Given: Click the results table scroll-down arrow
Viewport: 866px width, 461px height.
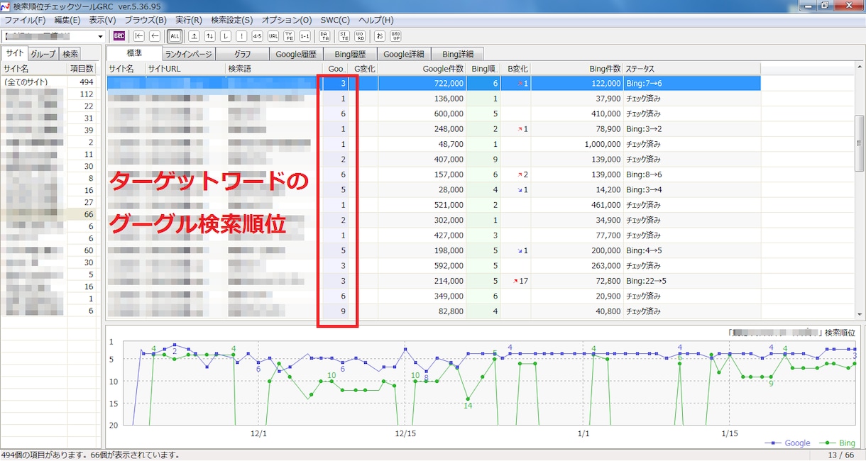Looking at the screenshot, I should 860,313.
